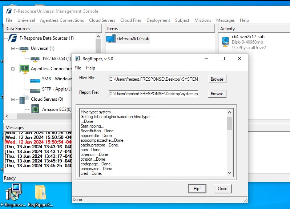Click into the Report File path field

click(x=154, y=94)
